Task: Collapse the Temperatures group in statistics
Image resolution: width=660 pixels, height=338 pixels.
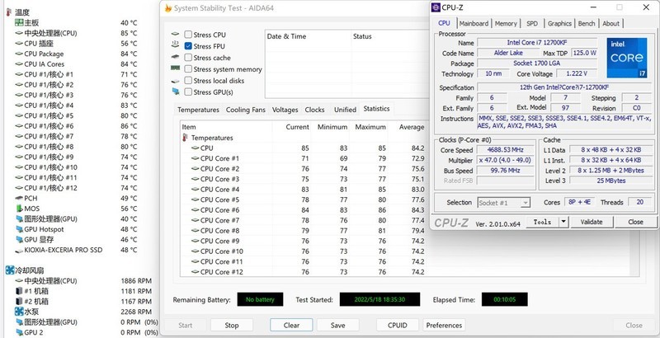Action: click(x=184, y=138)
